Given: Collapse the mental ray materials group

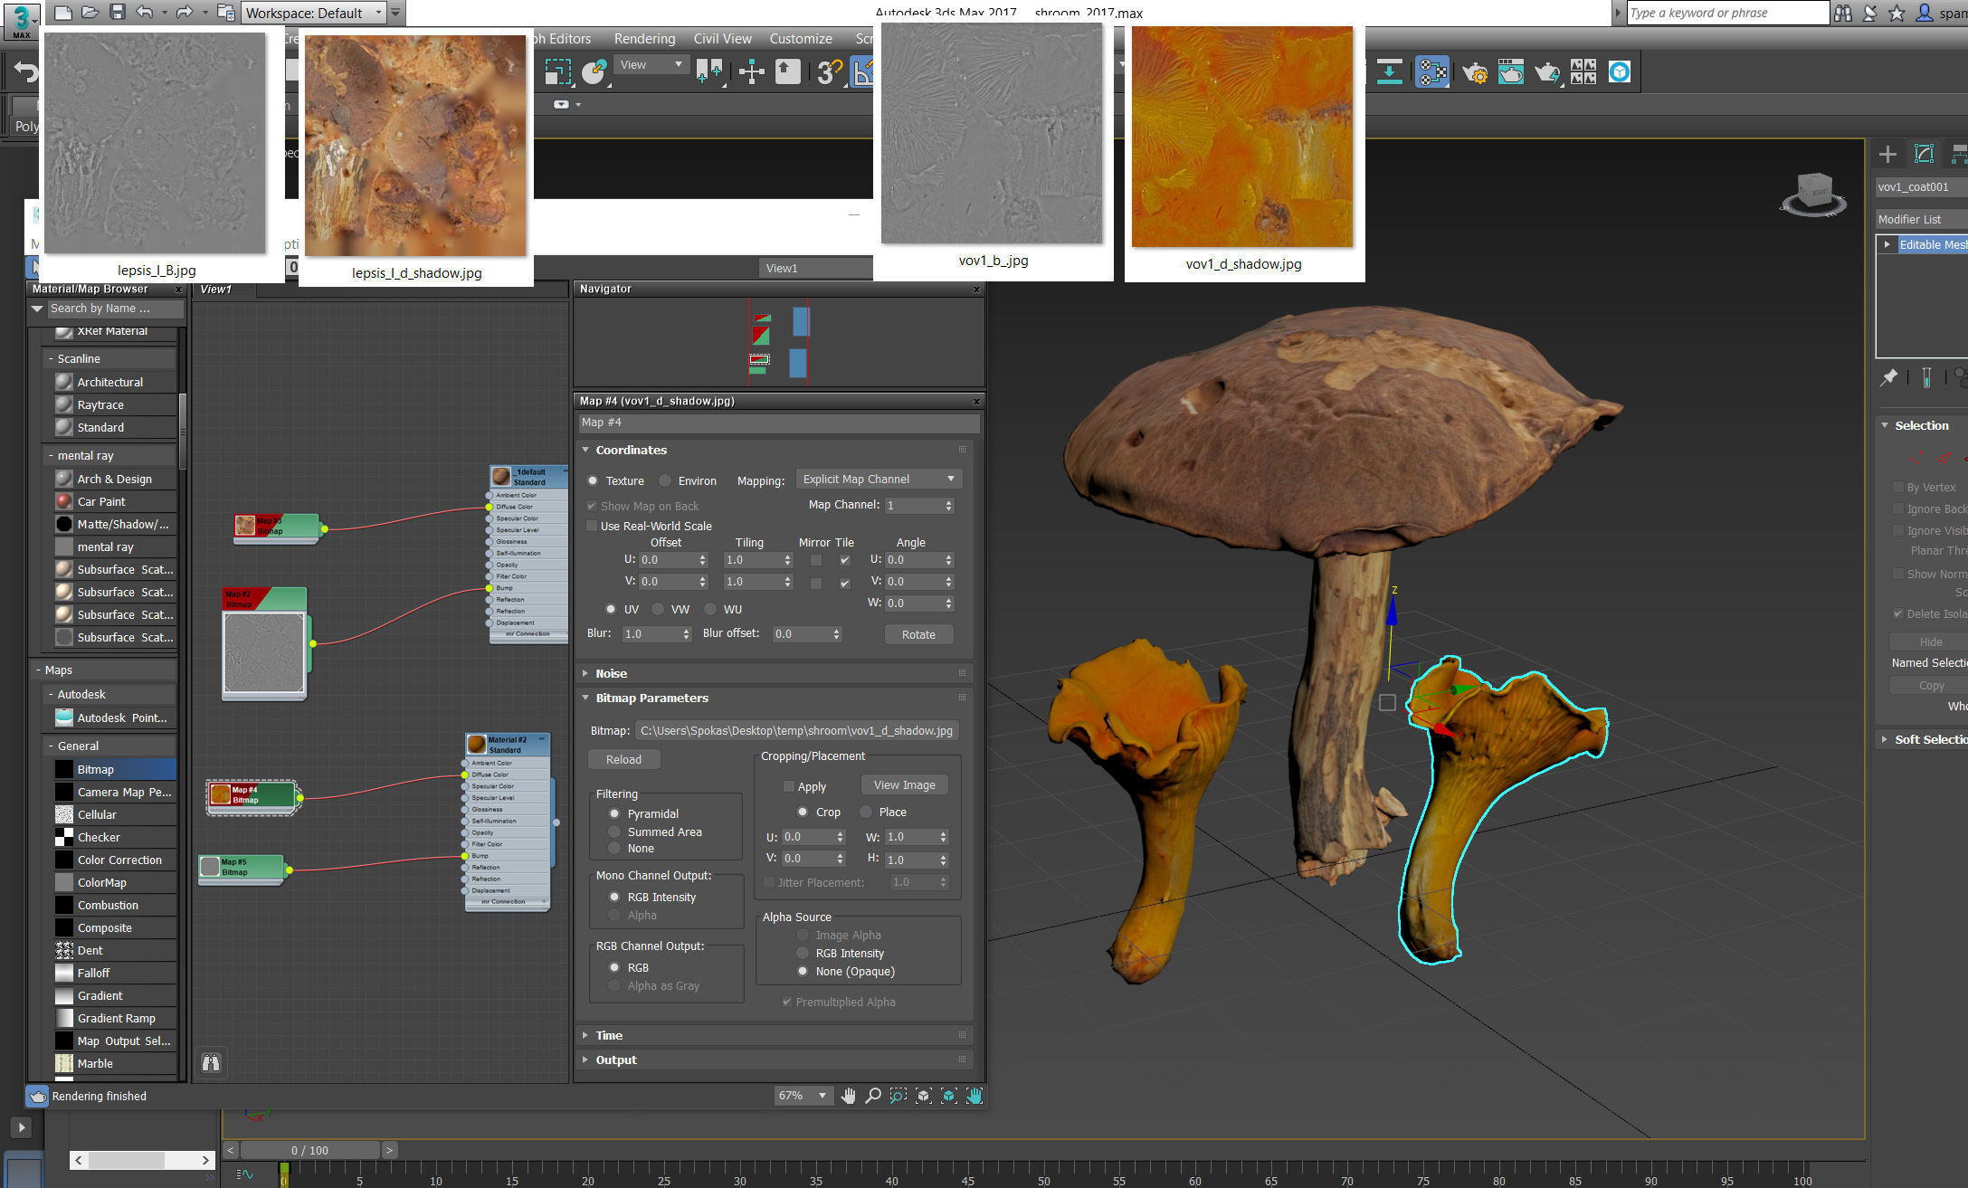Looking at the screenshot, I should coord(52,456).
